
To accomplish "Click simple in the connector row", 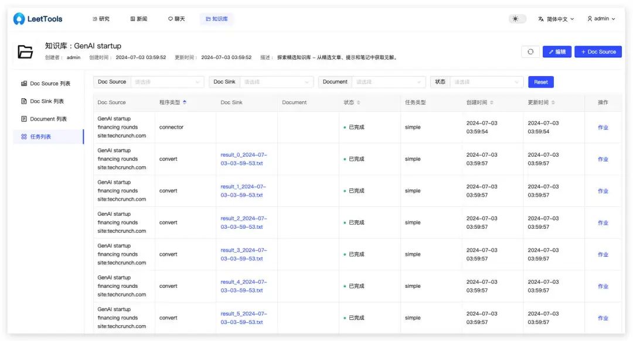I will click(413, 128).
